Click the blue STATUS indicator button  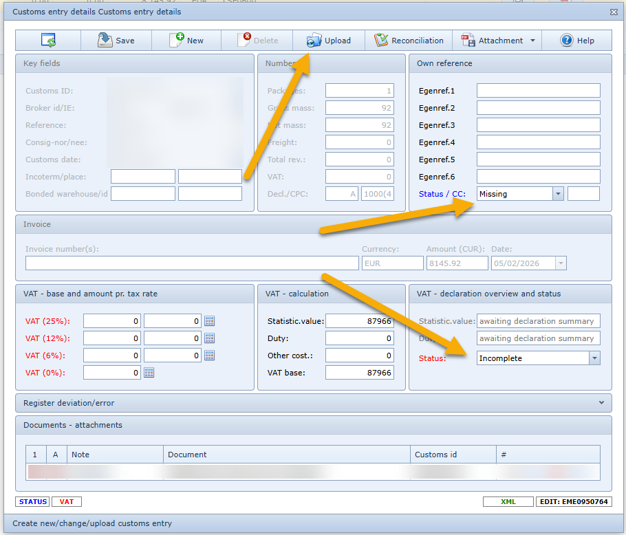tap(32, 502)
